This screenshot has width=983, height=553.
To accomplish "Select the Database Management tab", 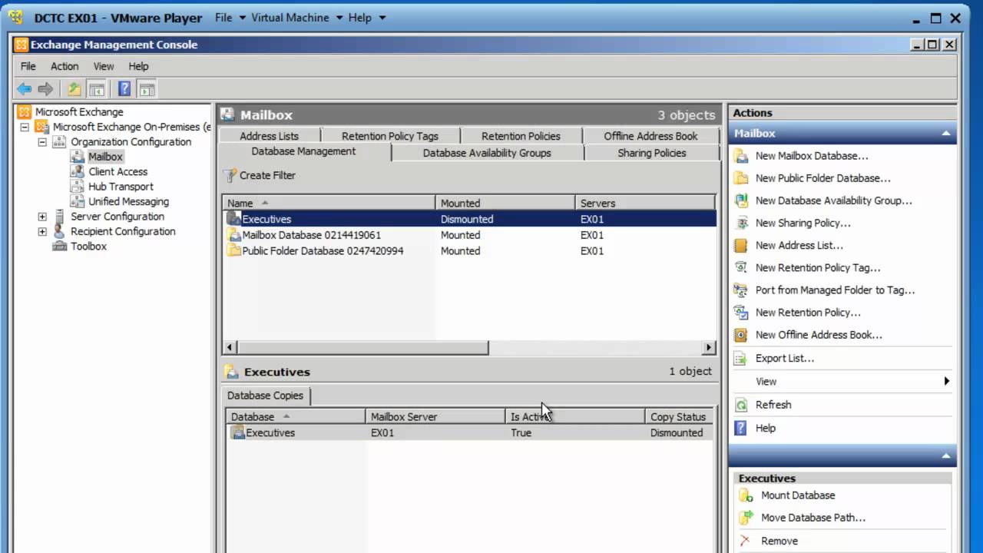I will (303, 152).
